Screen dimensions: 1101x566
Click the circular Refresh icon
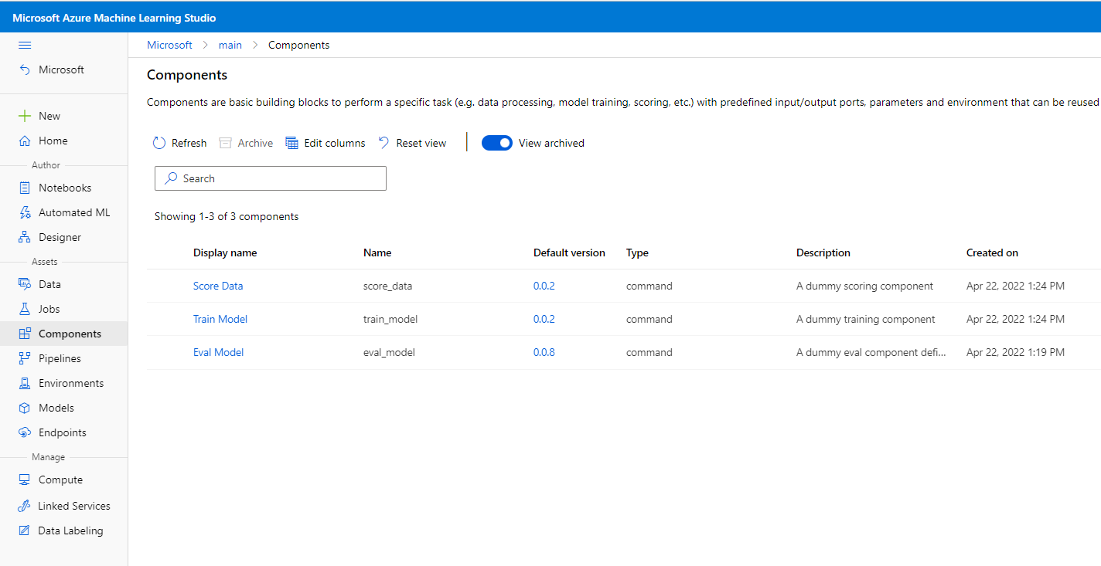click(159, 143)
